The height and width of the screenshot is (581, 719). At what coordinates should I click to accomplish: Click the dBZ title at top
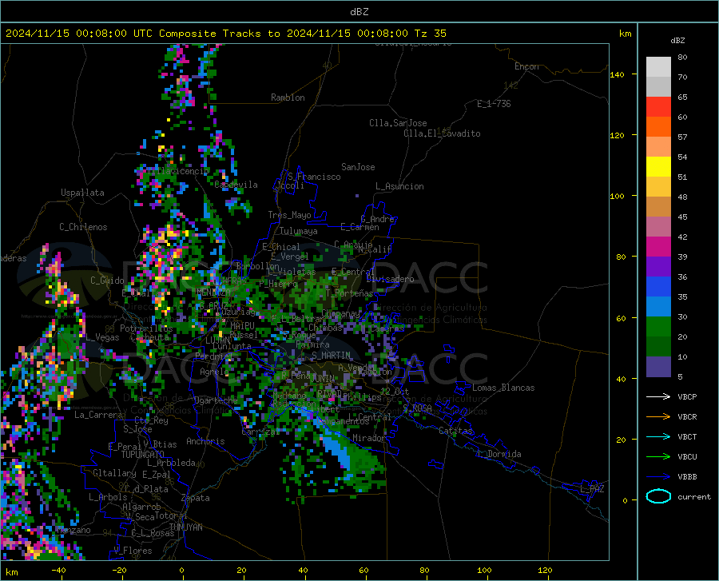[x=359, y=12]
